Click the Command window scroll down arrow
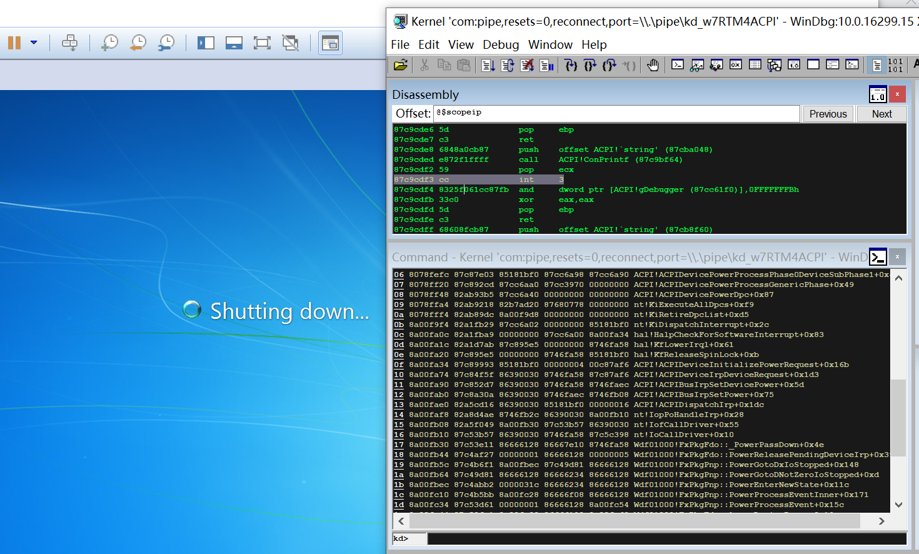Image resolution: width=919 pixels, height=554 pixels. 898,505
